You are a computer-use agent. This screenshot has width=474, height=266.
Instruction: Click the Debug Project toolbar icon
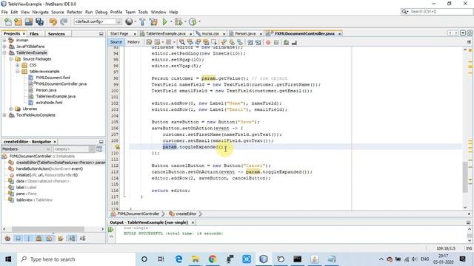(x=178, y=21)
